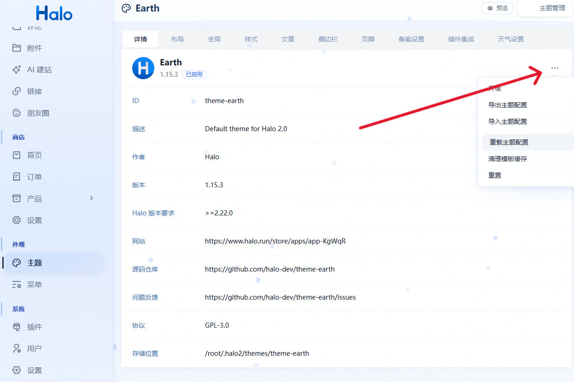574x382 pixels.
Task: Switch to the 备案设置 tab
Action: (x=411, y=39)
